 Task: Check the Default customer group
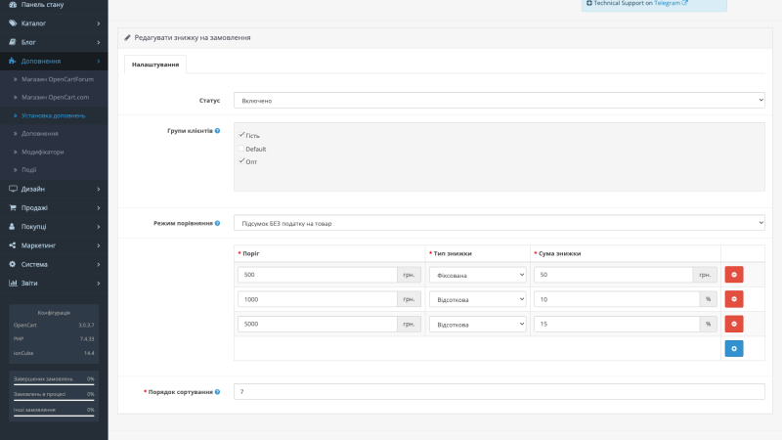click(241, 149)
